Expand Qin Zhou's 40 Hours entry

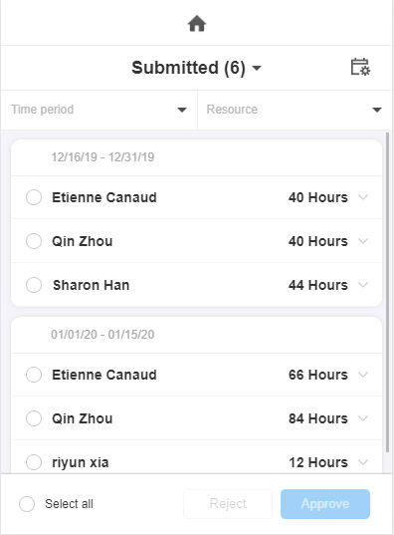click(363, 241)
